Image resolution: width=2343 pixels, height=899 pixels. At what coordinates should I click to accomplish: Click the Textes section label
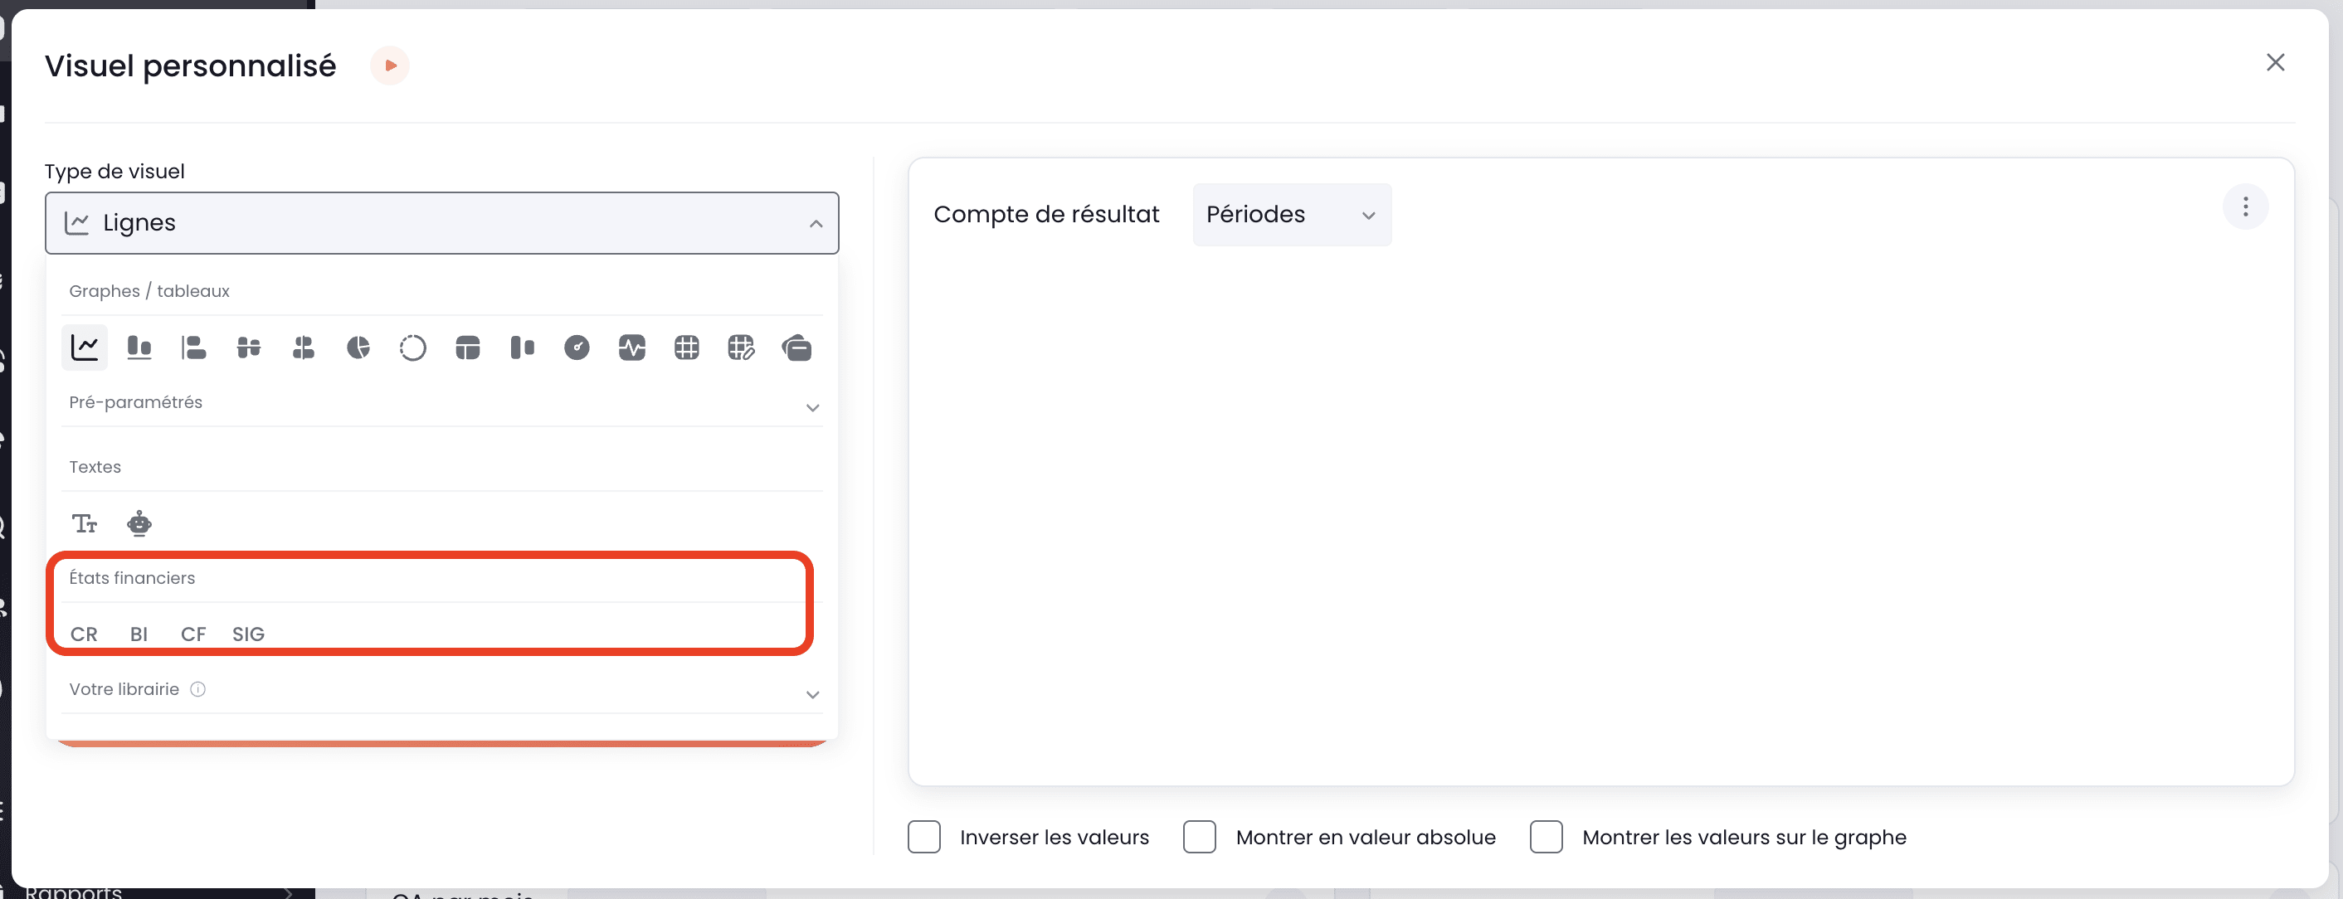click(x=95, y=467)
